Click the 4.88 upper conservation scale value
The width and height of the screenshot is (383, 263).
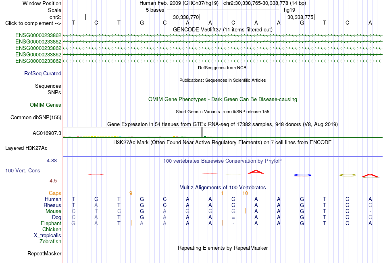52,161
